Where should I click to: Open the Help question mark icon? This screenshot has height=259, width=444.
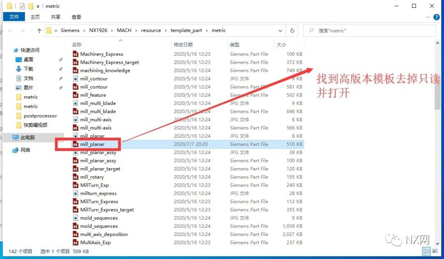tap(437, 17)
